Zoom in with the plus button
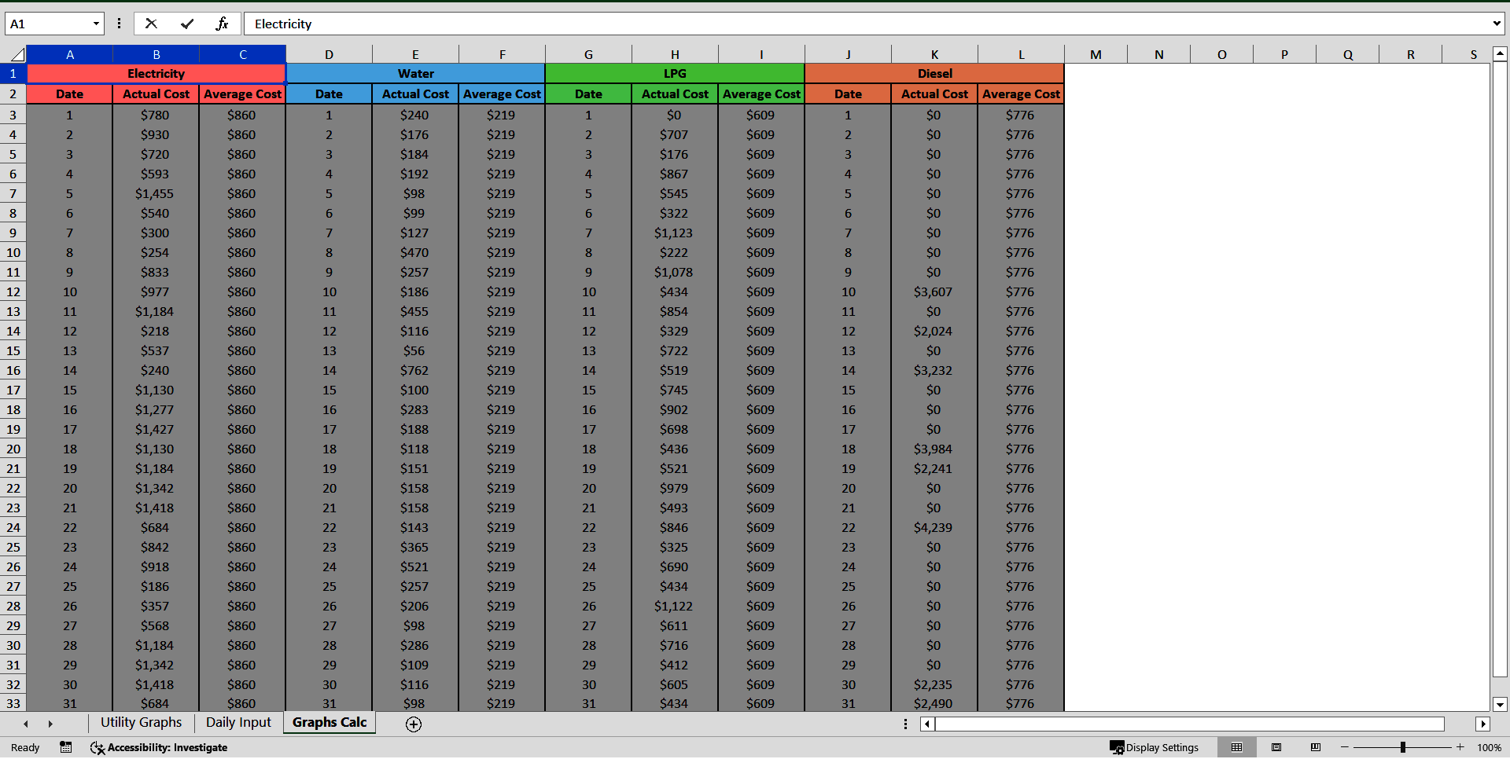The width and height of the screenshot is (1510, 759). point(1460,747)
